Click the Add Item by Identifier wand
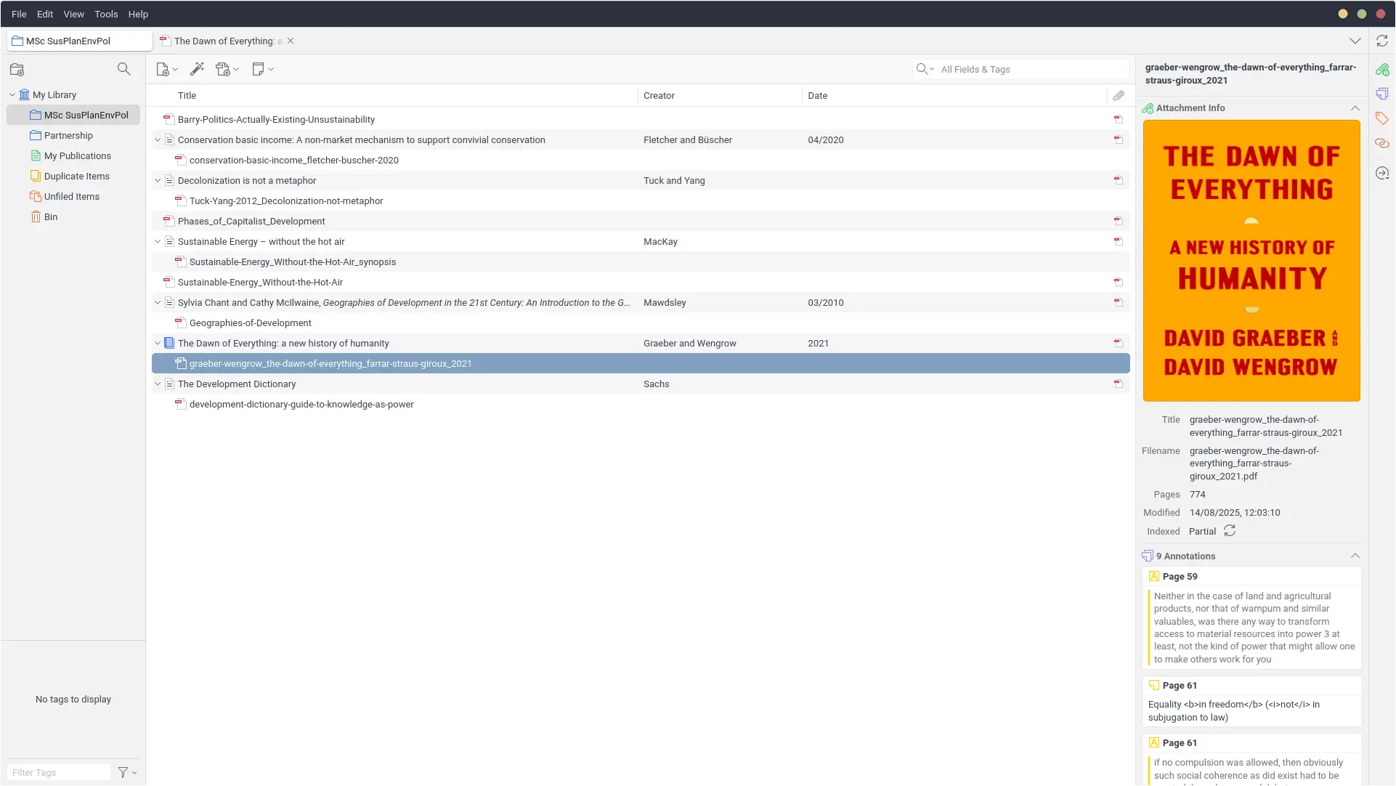 coord(197,69)
